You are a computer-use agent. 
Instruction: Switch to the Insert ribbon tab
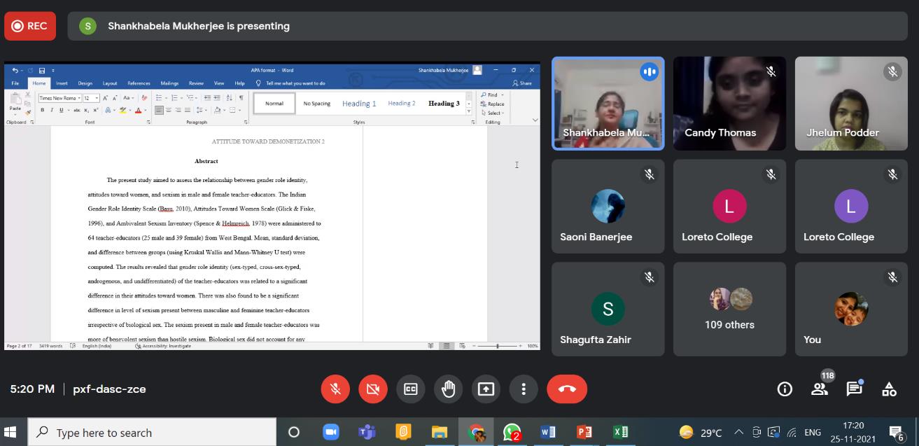click(62, 83)
